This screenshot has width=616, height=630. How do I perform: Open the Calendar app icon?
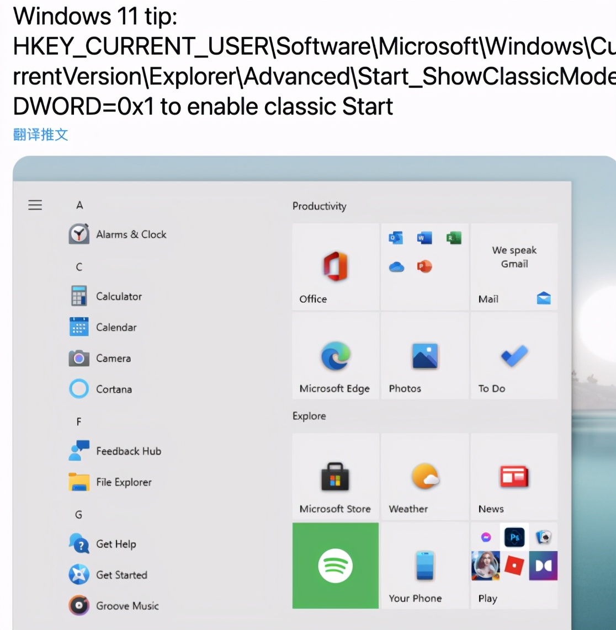coord(79,327)
